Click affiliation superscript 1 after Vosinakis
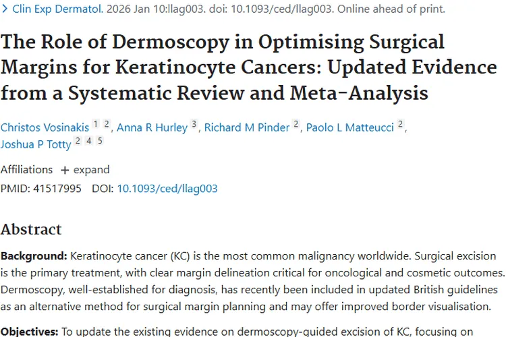Image resolution: width=506 pixels, height=337 pixels. point(96,124)
